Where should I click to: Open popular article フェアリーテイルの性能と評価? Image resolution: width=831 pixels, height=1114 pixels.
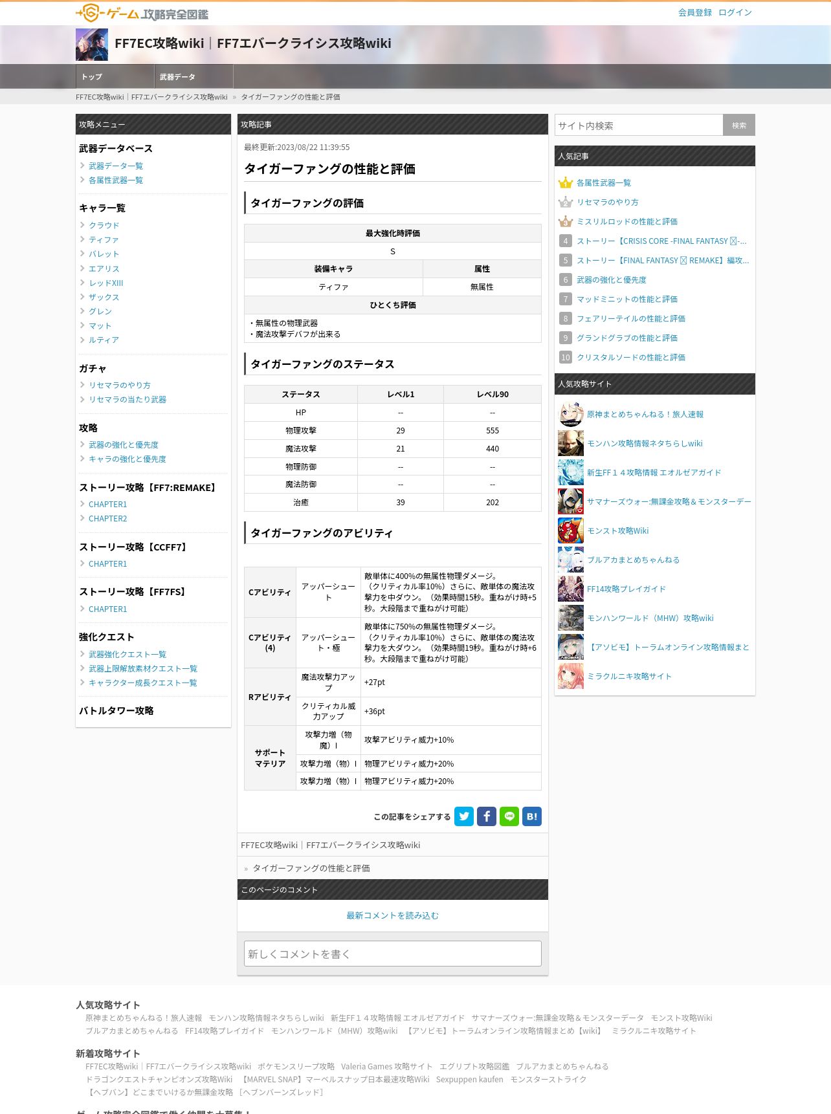(631, 318)
